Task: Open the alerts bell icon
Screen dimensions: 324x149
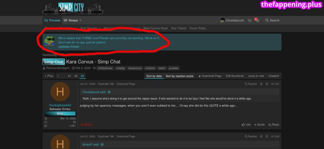Action: (257, 20)
